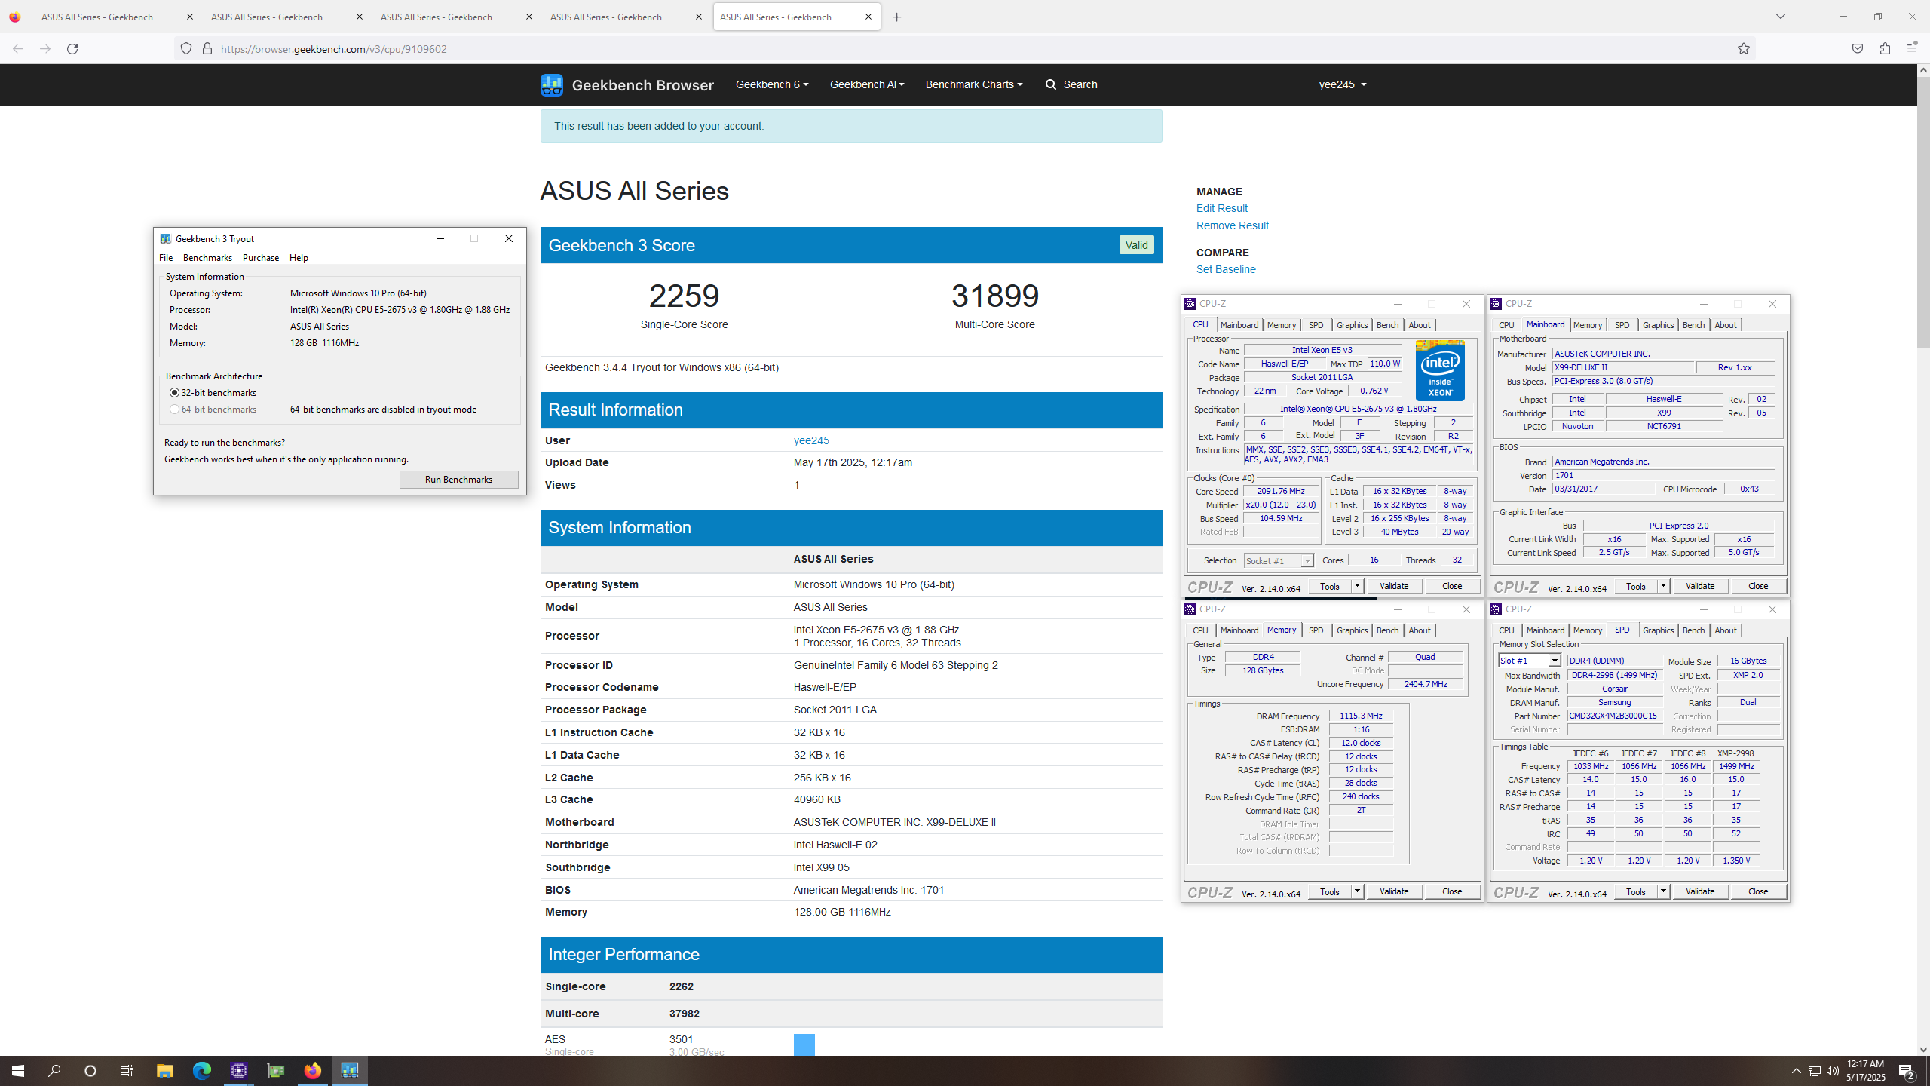Open a new tab with plus icon

pos(896,17)
